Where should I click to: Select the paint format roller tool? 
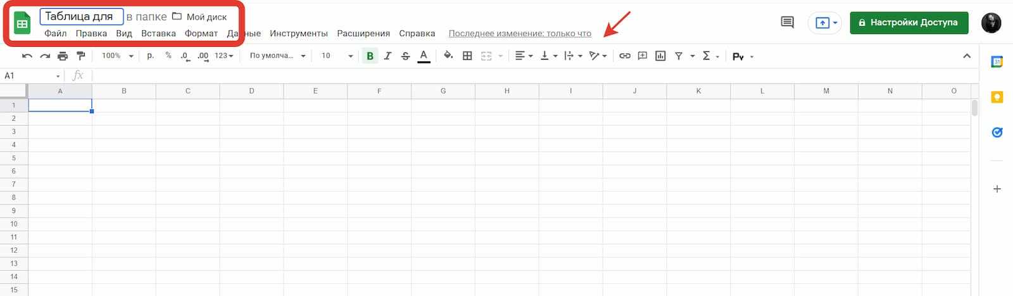pos(80,56)
